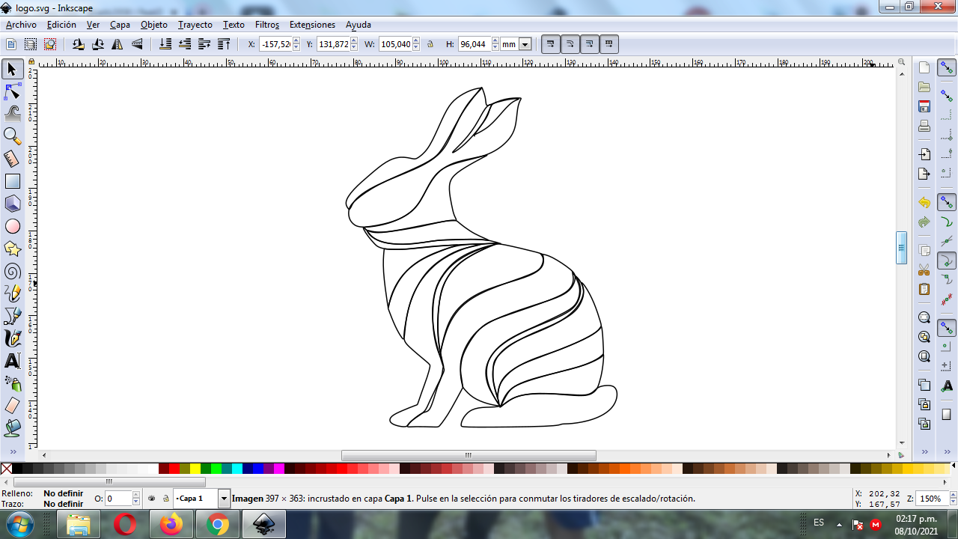Toggle scale stroke width with object
Image resolution: width=958 pixels, height=539 pixels.
551,44
